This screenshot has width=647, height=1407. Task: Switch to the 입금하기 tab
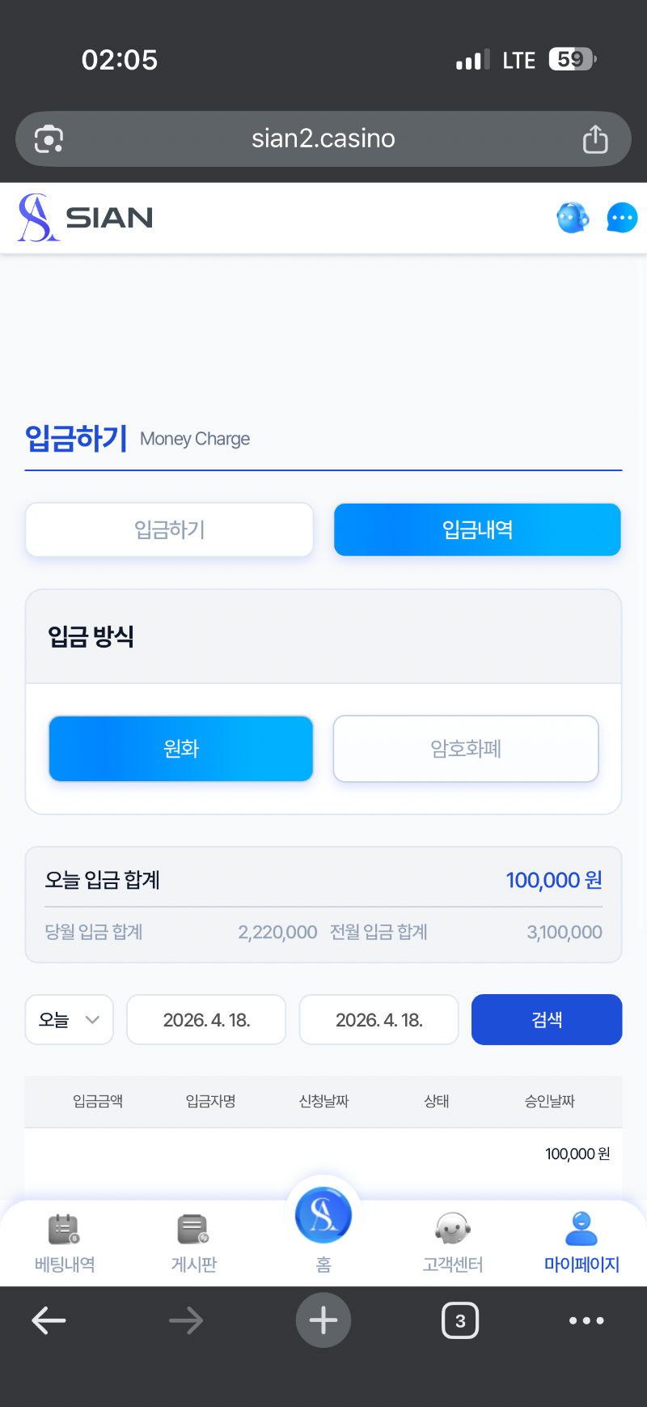click(170, 530)
